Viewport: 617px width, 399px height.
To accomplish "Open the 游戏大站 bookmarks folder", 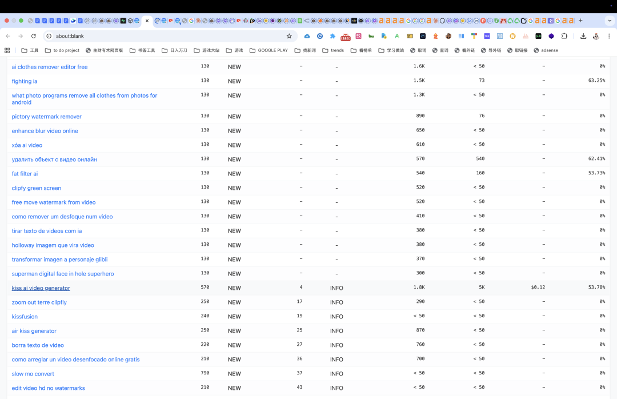I will point(207,50).
